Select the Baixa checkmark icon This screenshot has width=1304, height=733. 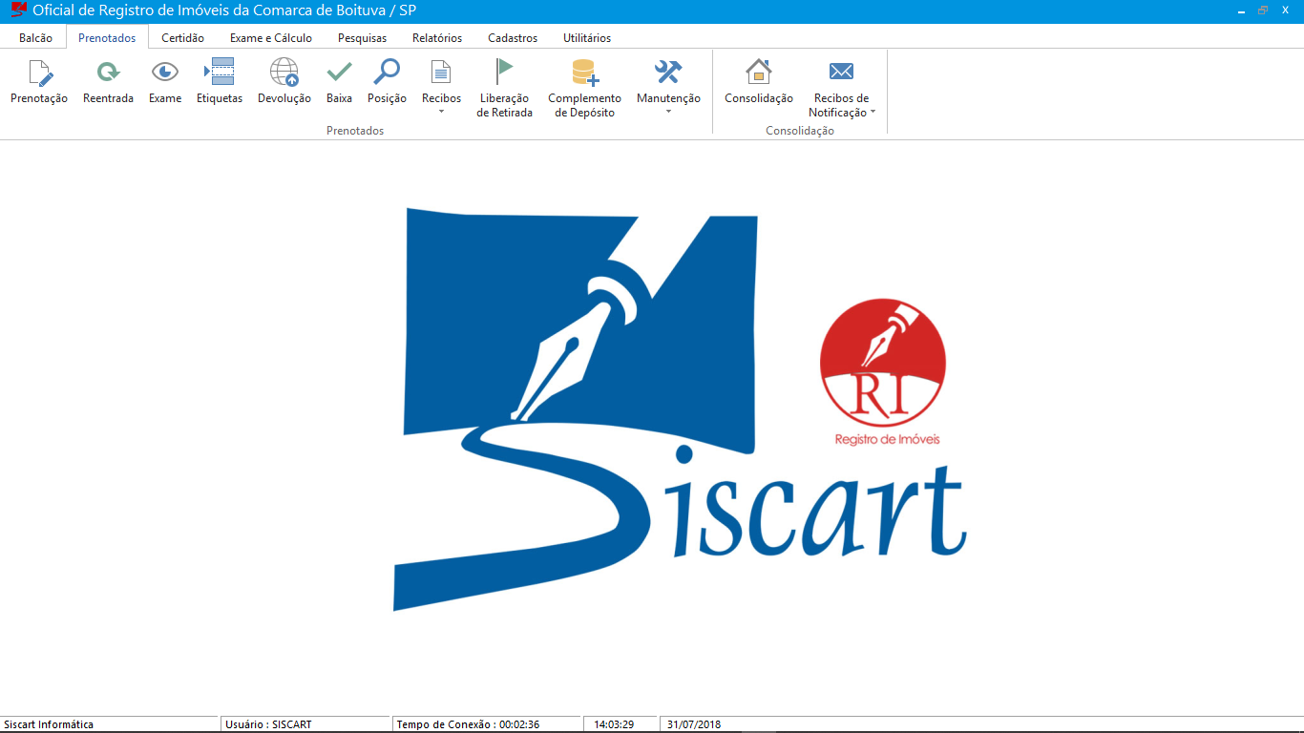tap(339, 73)
